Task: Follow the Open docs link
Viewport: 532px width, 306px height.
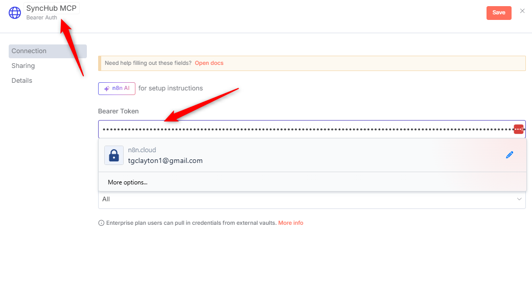Action: (209, 63)
